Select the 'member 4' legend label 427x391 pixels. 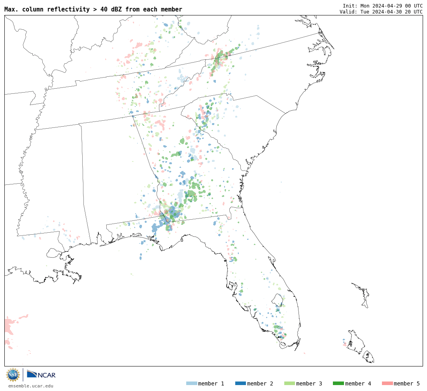point(358,383)
